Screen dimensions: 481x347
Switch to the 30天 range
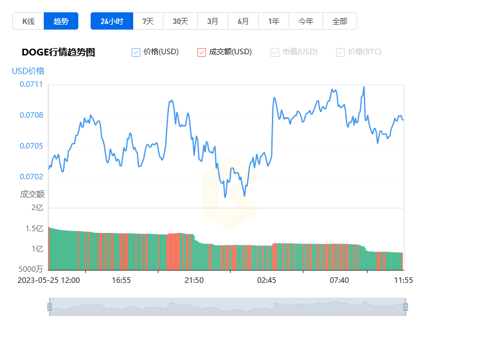[x=180, y=21]
